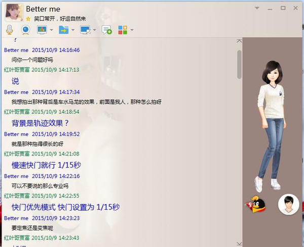Open the colorful apps grid icon
The width and height of the screenshot is (304, 247).
pos(123,30)
